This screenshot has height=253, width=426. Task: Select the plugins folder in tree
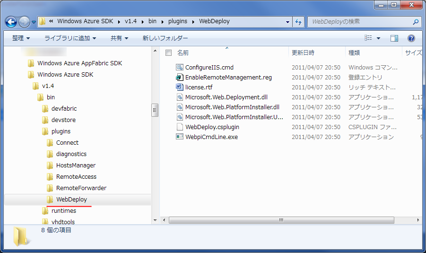tap(61, 131)
